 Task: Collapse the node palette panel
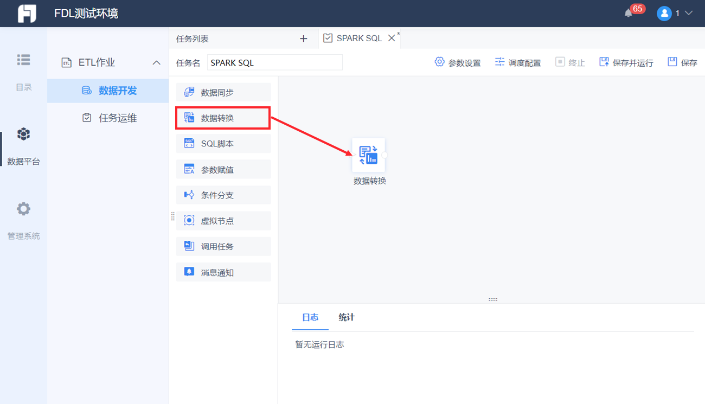coord(172,216)
